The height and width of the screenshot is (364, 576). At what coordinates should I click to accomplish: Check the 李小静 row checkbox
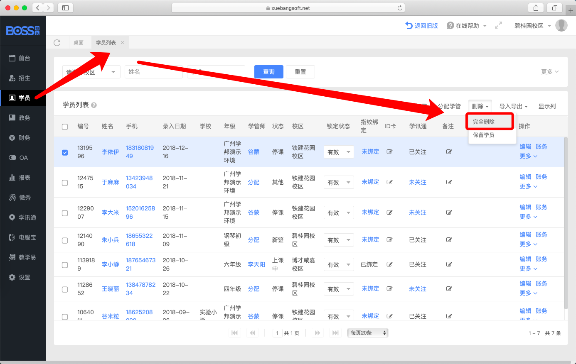click(65, 265)
